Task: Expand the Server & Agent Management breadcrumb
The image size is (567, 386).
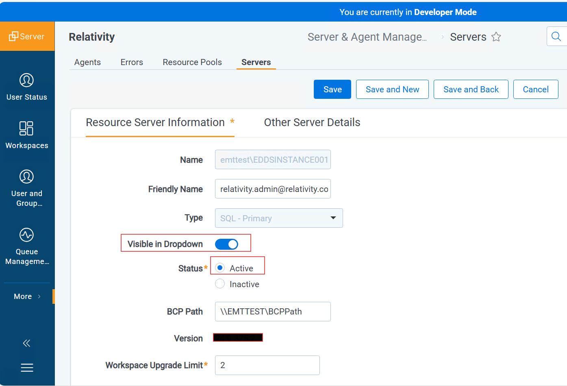Action: click(367, 37)
